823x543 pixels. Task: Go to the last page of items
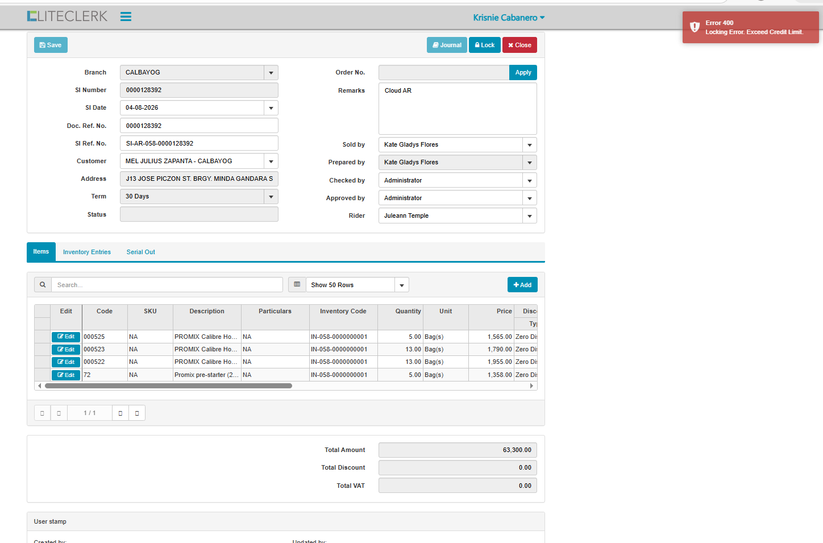(137, 413)
